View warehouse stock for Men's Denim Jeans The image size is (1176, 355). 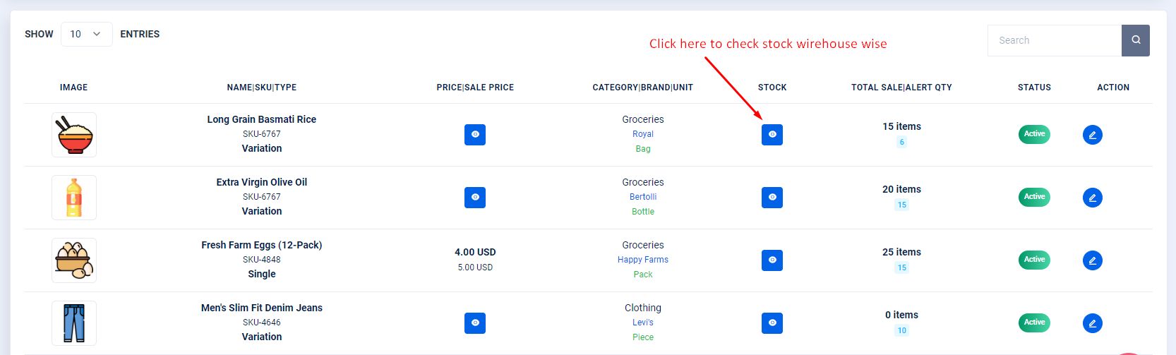[x=772, y=323]
